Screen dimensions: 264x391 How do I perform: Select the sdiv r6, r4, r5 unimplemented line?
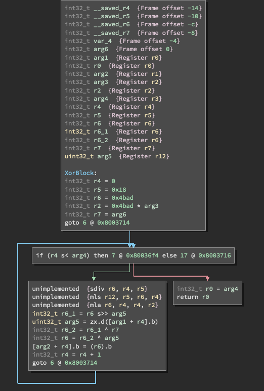pyautogui.click(x=90, y=289)
